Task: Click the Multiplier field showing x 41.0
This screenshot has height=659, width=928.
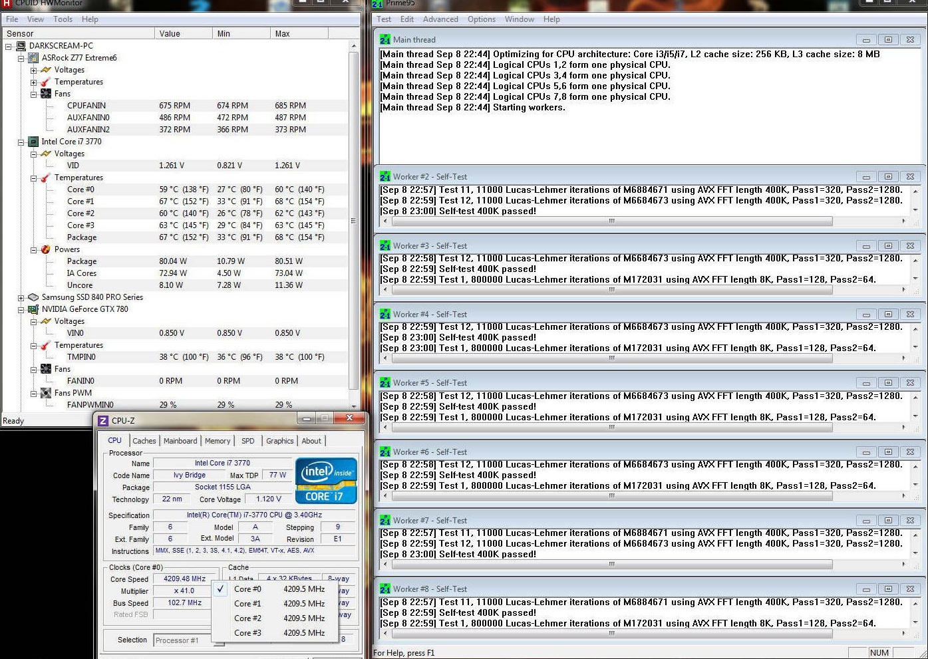Action: click(184, 591)
